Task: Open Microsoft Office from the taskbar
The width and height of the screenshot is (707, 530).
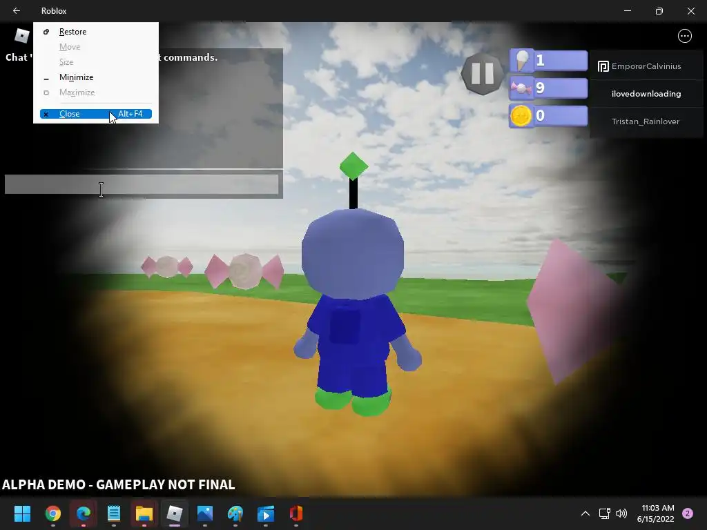Action: click(x=296, y=513)
